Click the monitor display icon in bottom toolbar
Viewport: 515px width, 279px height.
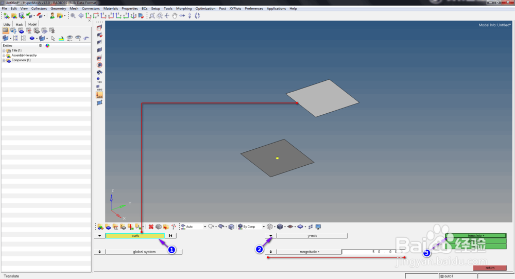point(318,227)
